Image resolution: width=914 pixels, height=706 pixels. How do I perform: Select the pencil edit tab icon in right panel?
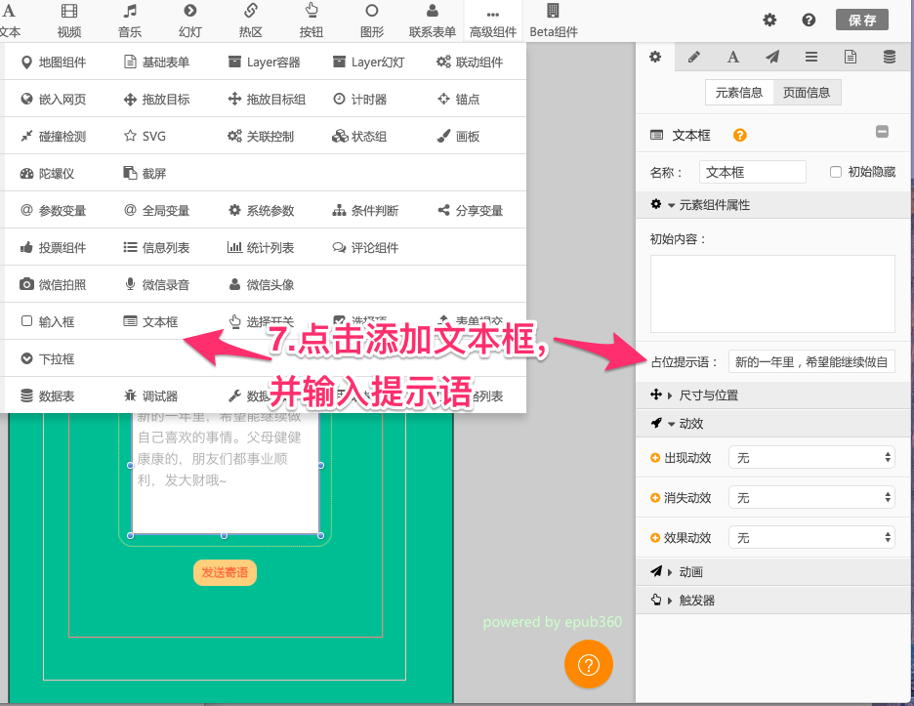[x=694, y=58]
